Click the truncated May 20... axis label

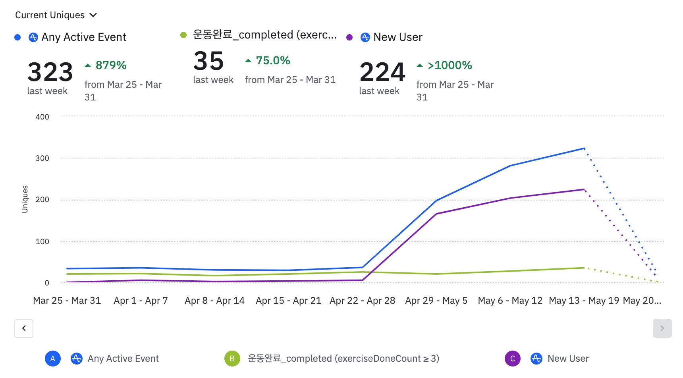(x=642, y=301)
